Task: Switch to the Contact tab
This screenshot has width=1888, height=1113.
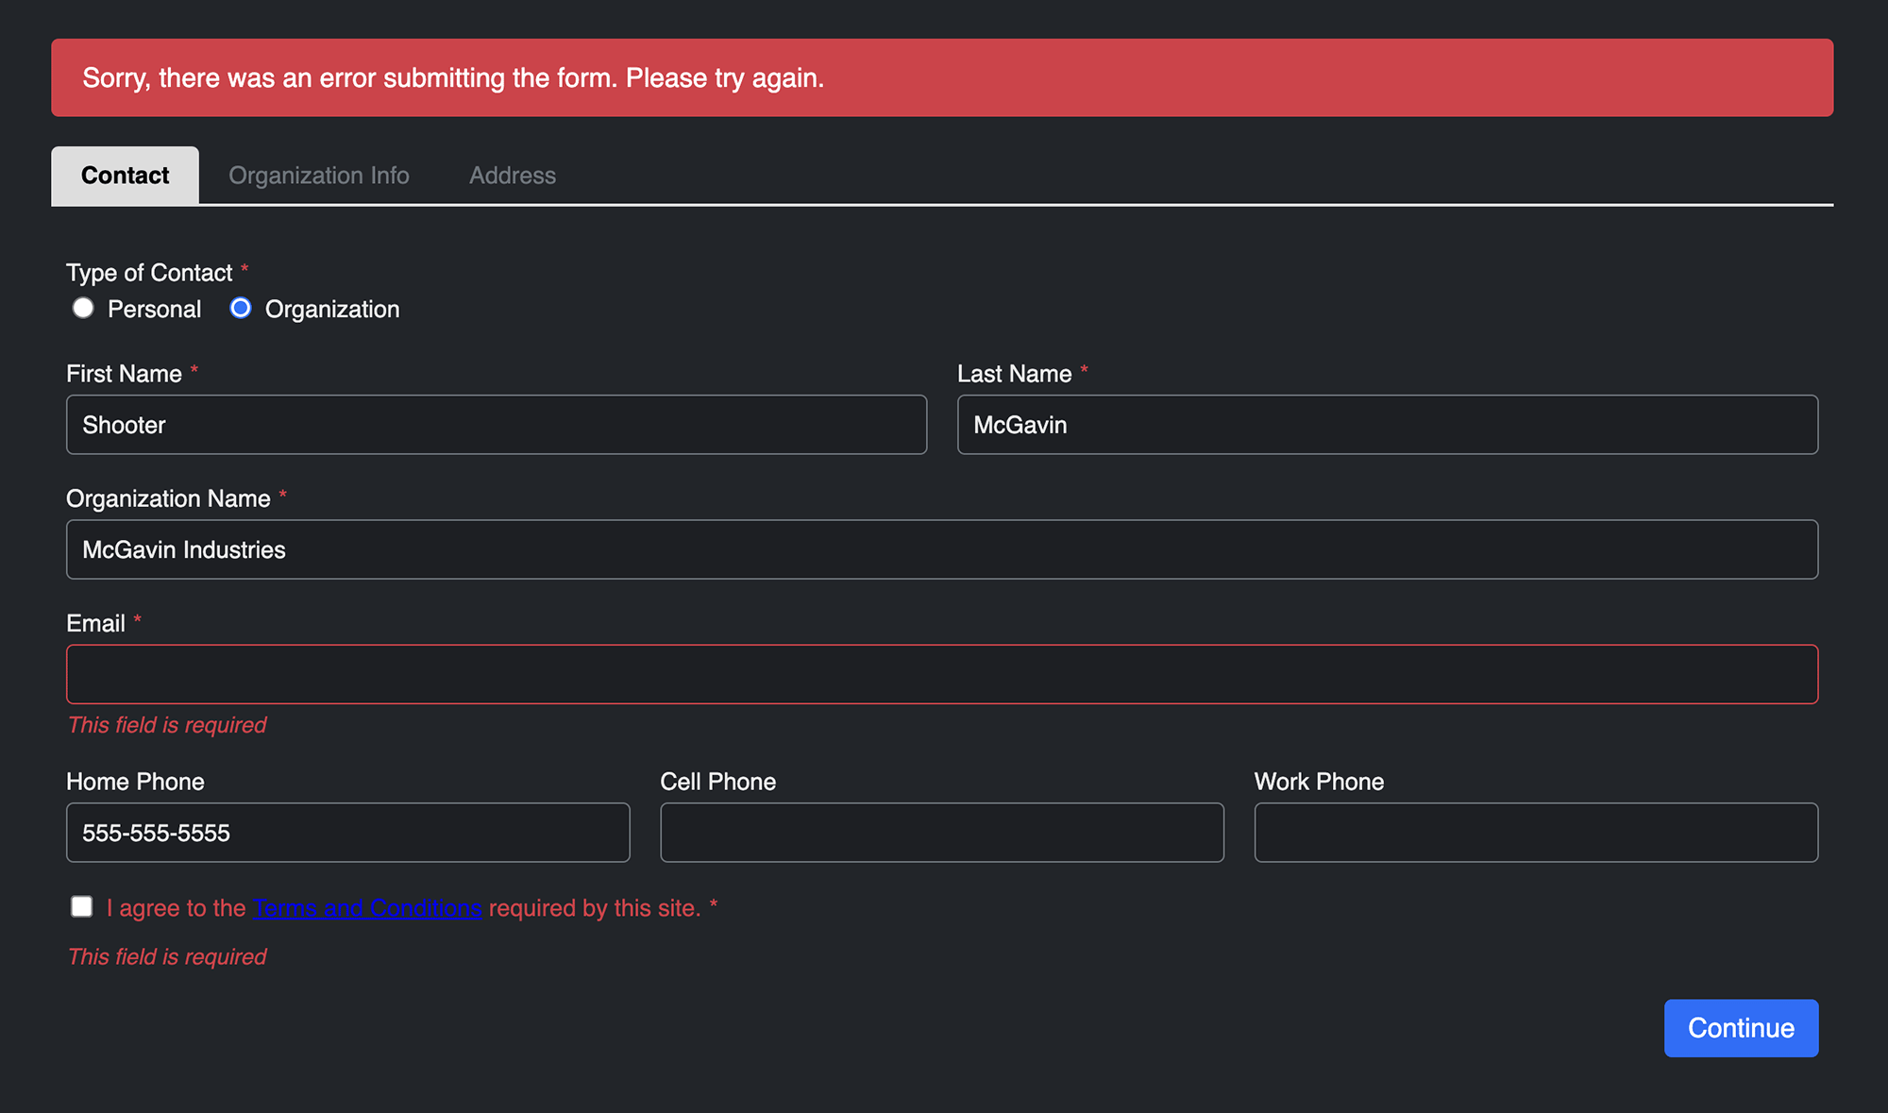Action: (x=125, y=175)
